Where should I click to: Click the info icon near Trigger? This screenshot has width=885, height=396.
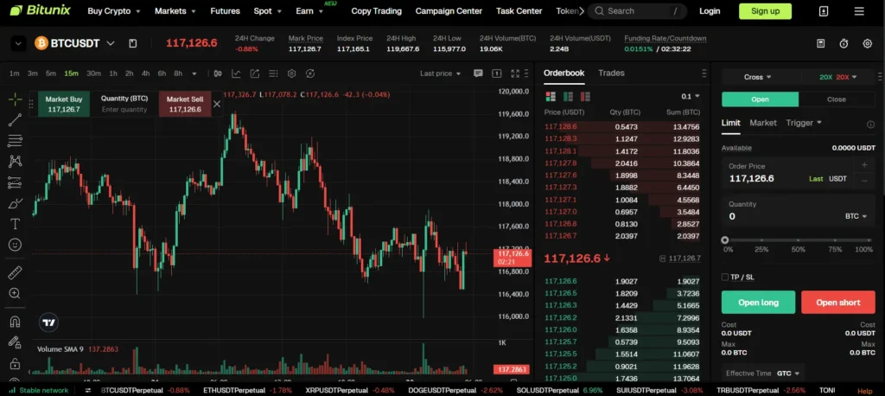point(870,125)
